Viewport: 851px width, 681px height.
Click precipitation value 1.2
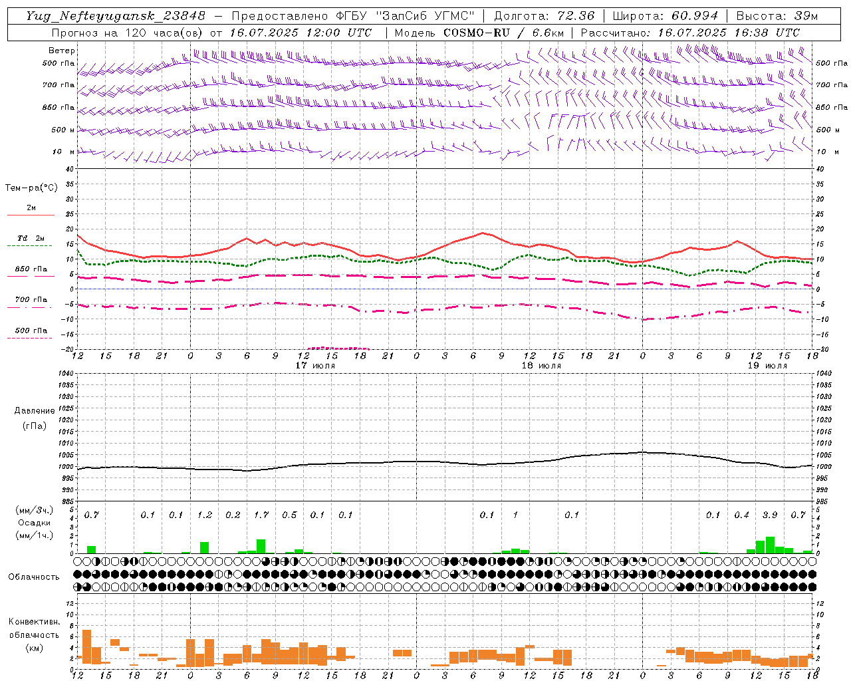[204, 515]
